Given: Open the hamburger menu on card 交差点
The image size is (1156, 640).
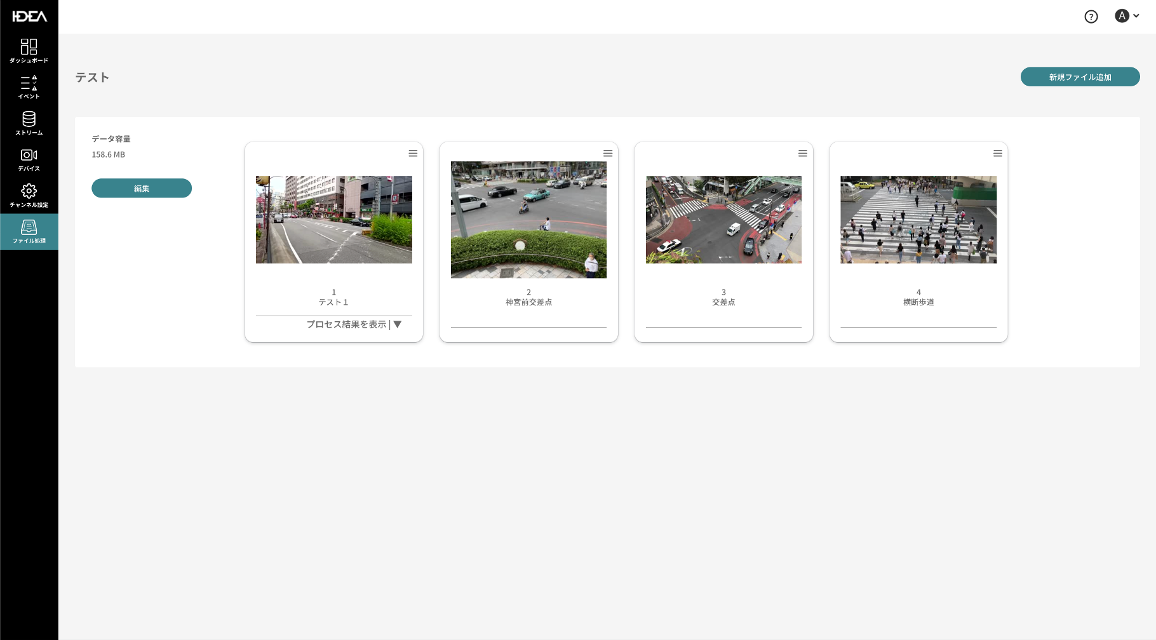Looking at the screenshot, I should tap(803, 153).
